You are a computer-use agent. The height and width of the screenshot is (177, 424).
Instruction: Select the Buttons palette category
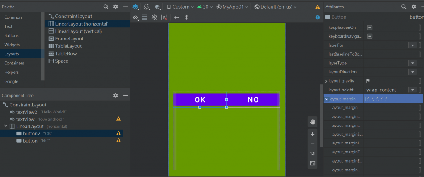tap(11, 35)
